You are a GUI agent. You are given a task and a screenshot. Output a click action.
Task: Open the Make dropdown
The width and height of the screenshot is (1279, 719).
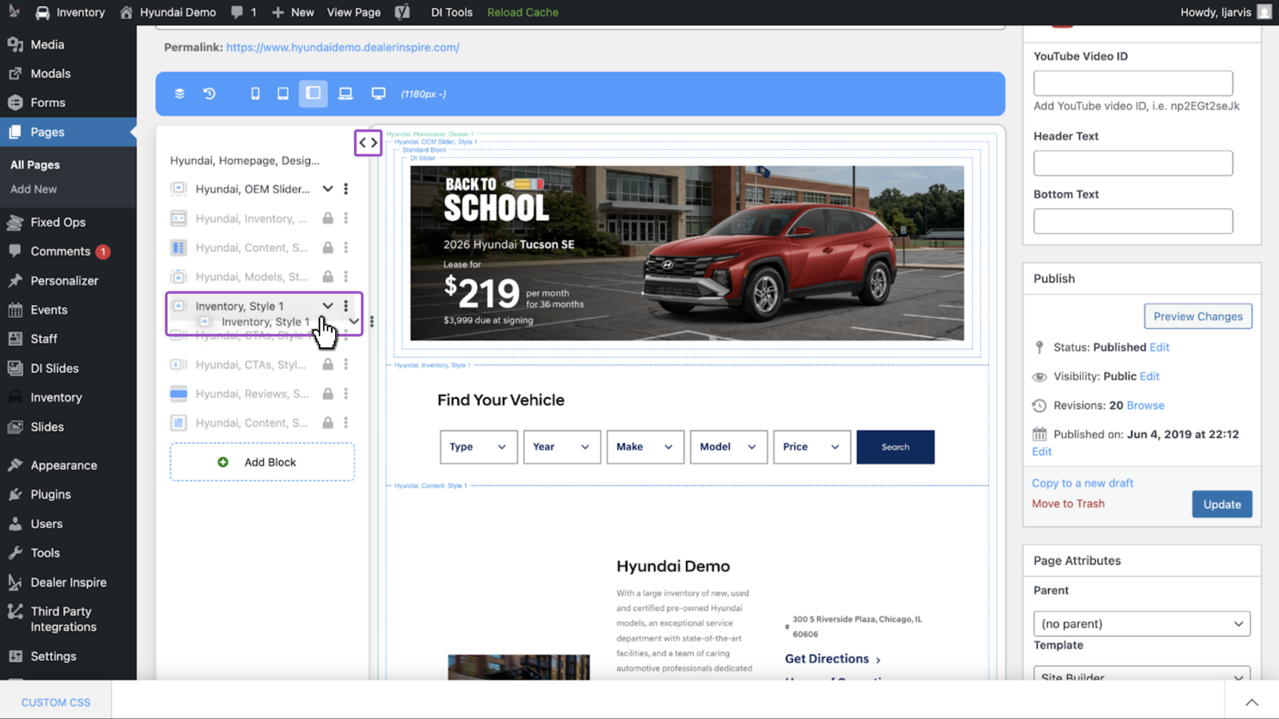pos(645,447)
